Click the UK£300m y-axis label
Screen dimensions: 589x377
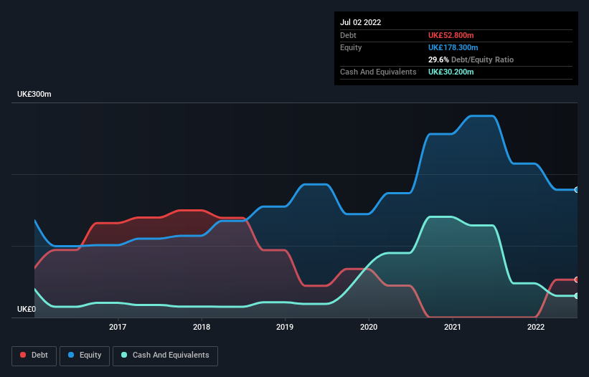click(34, 94)
